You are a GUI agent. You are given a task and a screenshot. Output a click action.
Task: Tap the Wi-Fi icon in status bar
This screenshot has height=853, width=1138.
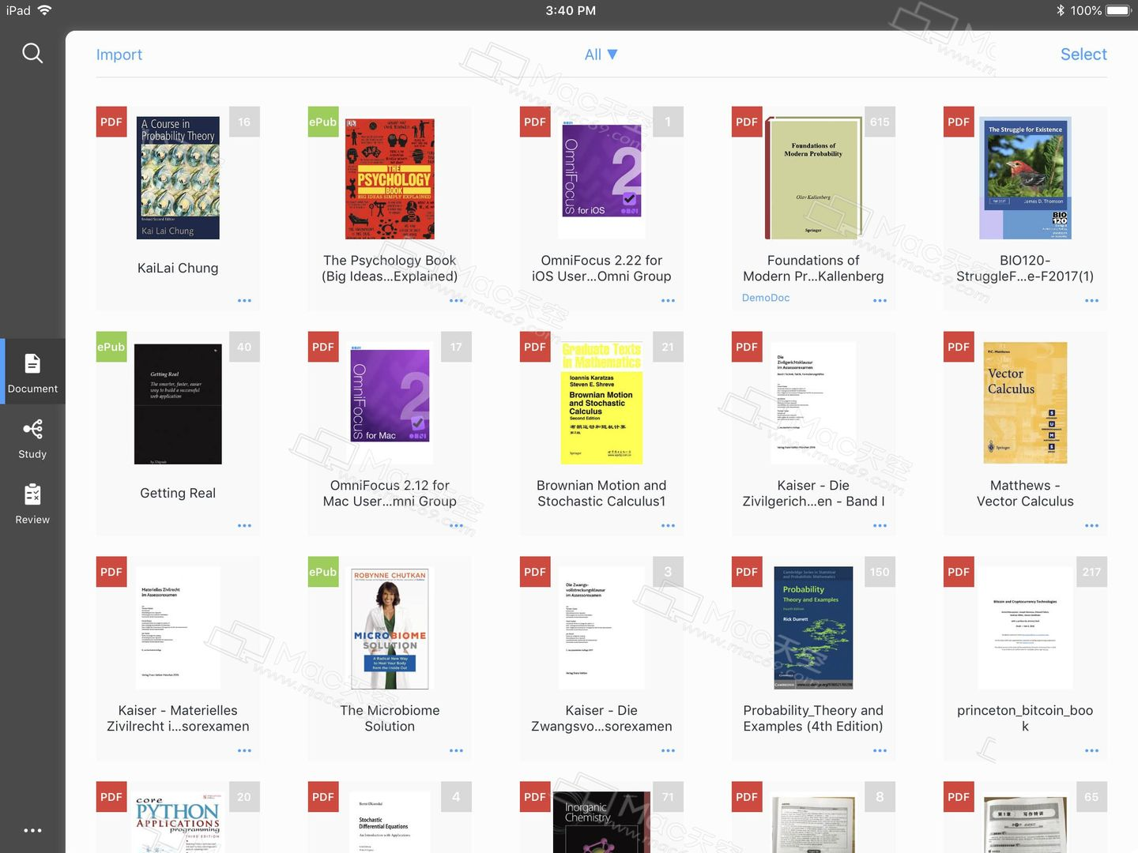coord(44,10)
